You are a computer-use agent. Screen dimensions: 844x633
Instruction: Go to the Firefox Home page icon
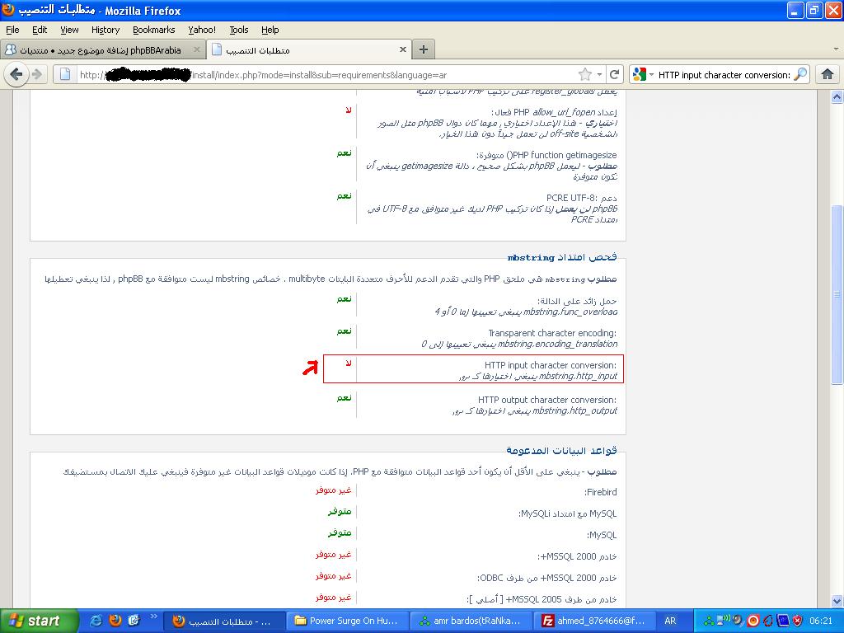pos(828,74)
